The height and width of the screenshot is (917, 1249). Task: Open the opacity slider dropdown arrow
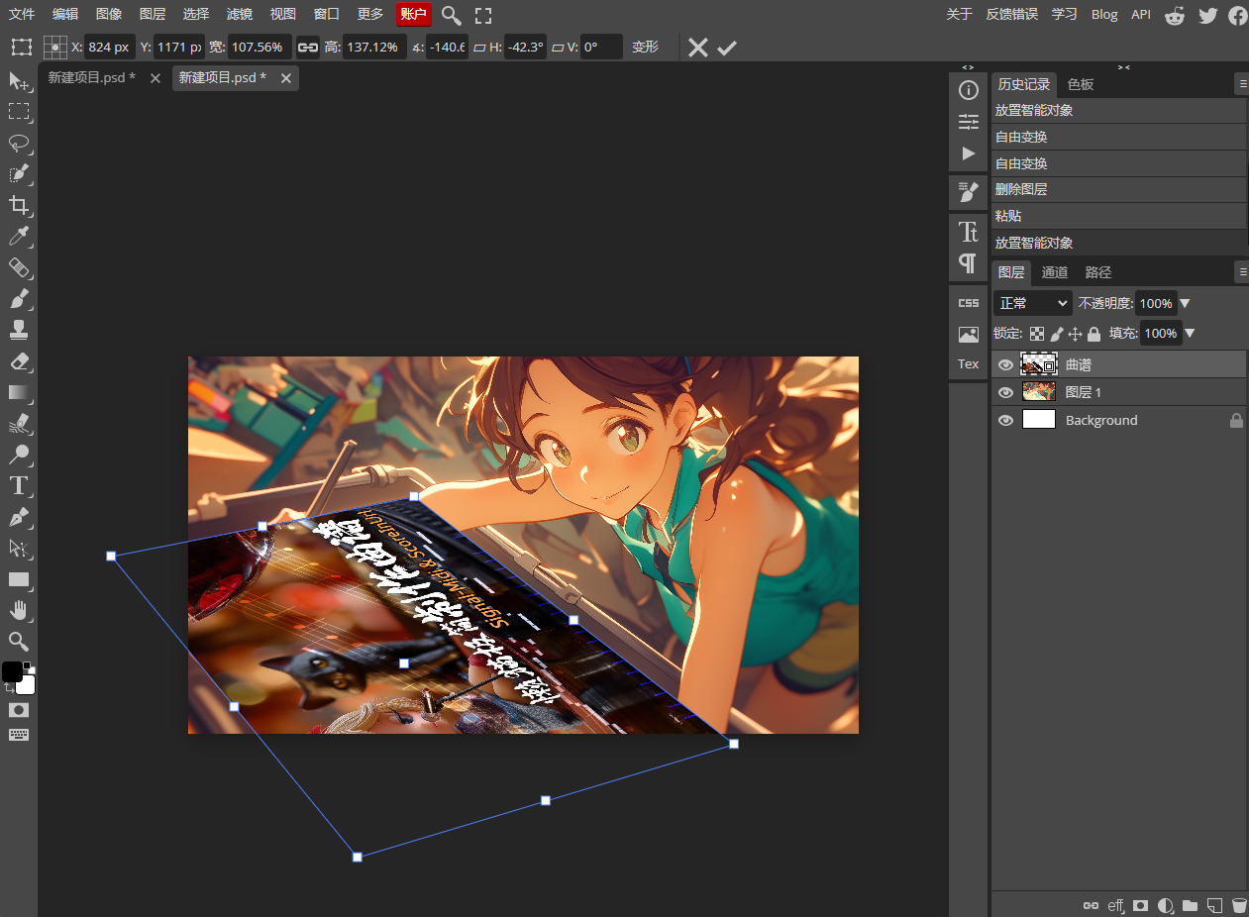[1186, 303]
